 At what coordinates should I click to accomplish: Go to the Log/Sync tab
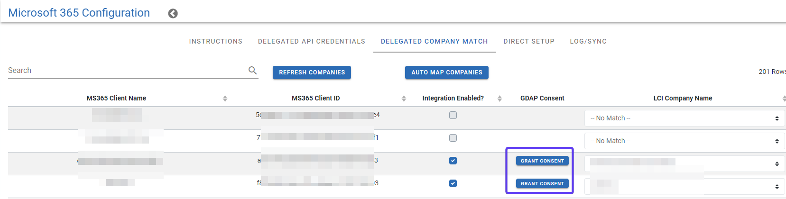point(588,41)
